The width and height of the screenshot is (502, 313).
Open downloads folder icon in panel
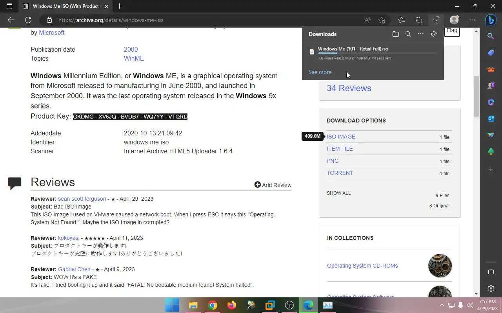click(x=396, y=34)
